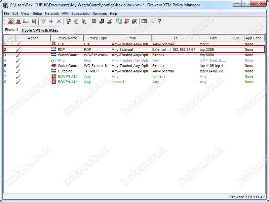Open the Setup menu
This screenshot has height=202, width=269.
(x=37, y=13)
